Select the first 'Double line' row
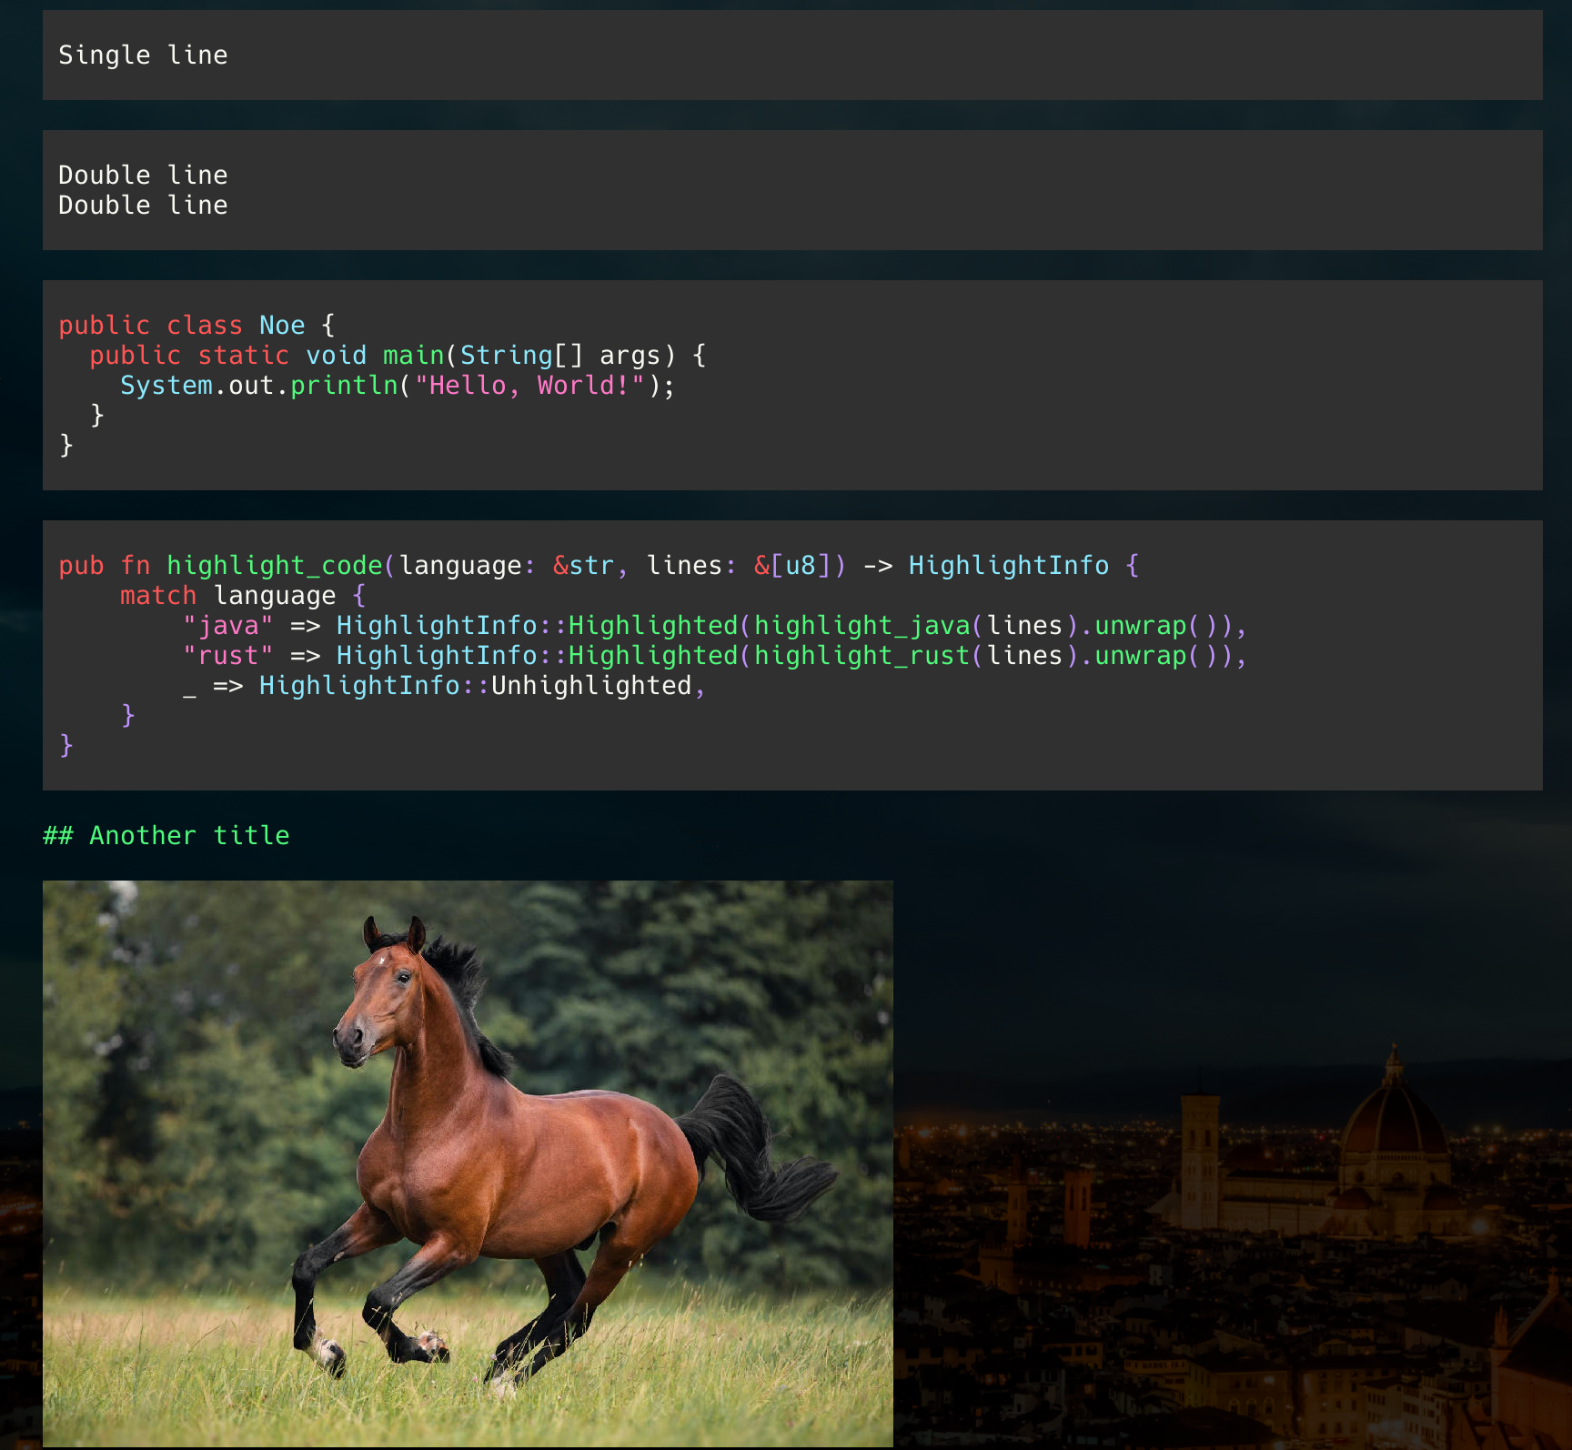This screenshot has height=1450, width=1572. coord(143,175)
